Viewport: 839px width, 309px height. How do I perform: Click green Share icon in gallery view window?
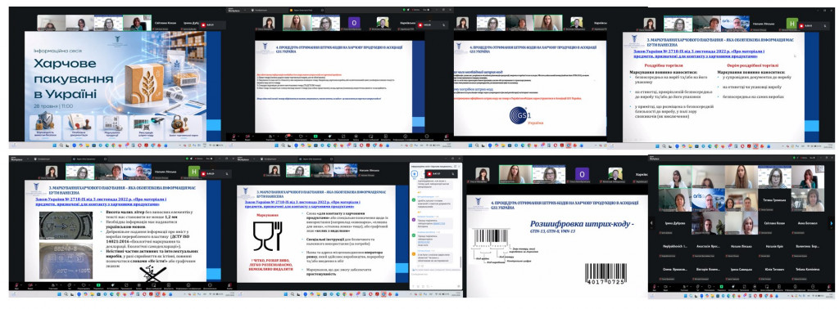pos(721,287)
